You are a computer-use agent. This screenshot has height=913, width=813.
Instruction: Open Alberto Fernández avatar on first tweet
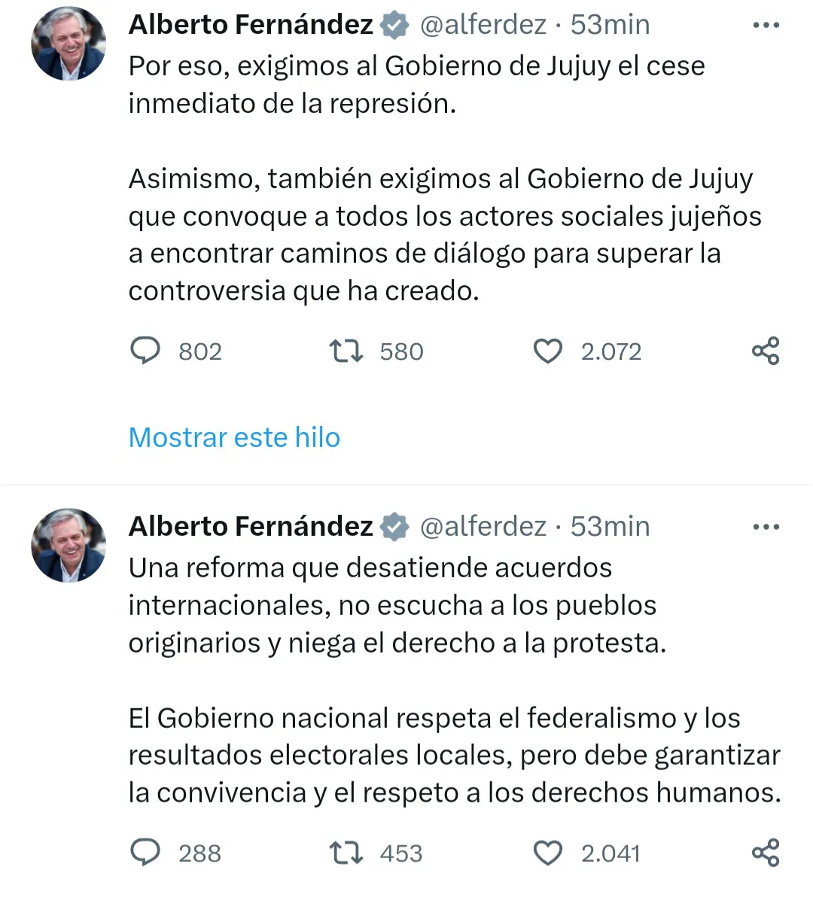pos(69,44)
